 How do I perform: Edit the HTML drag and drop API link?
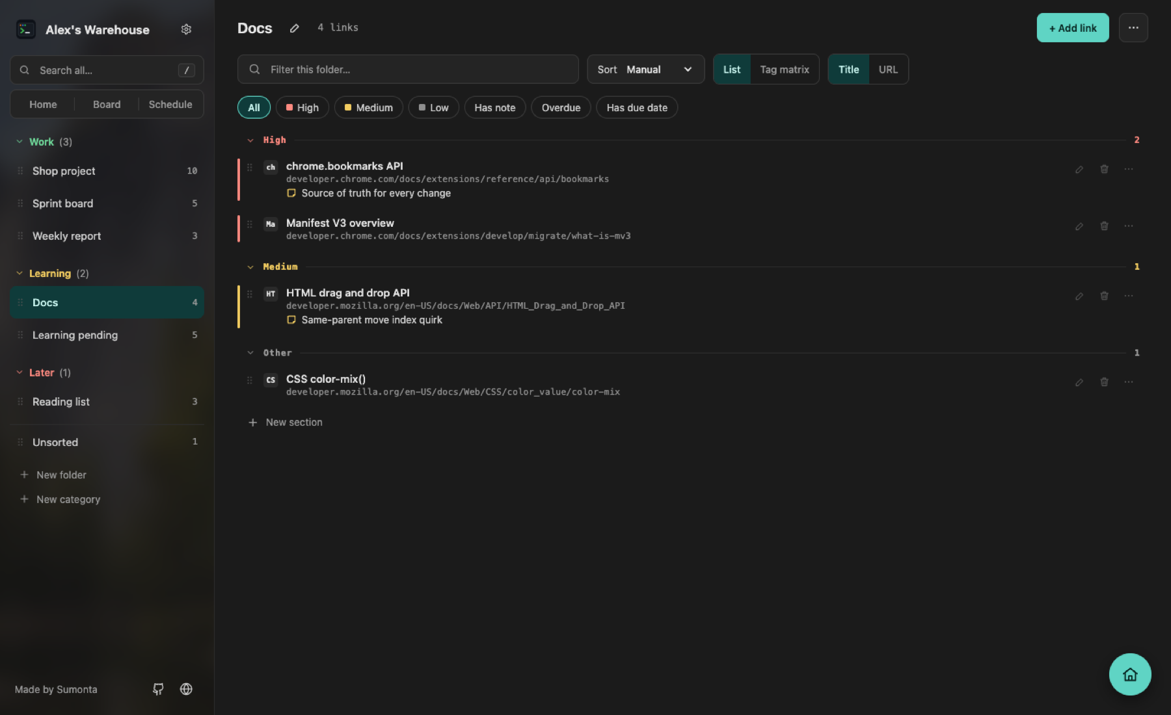pyautogui.click(x=1079, y=296)
